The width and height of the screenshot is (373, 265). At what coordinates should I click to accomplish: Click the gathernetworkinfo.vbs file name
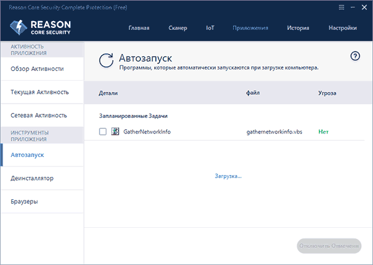click(274, 132)
